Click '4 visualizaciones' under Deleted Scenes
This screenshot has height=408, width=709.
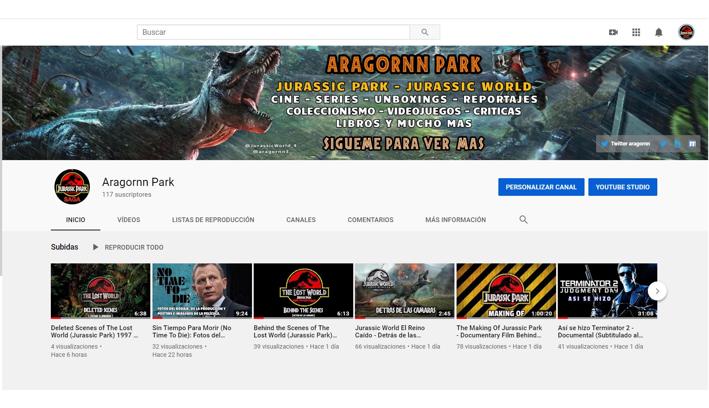pos(74,346)
